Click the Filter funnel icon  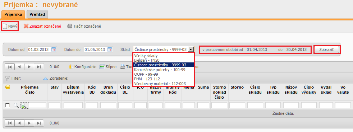click(8, 78)
